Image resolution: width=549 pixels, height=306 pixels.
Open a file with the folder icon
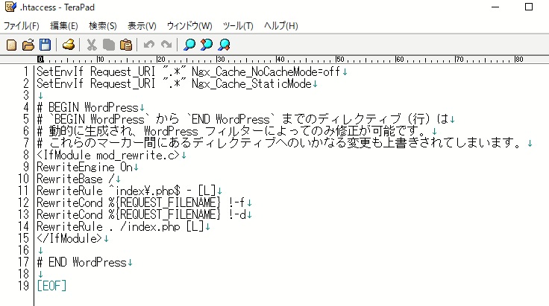tap(28, 45)
